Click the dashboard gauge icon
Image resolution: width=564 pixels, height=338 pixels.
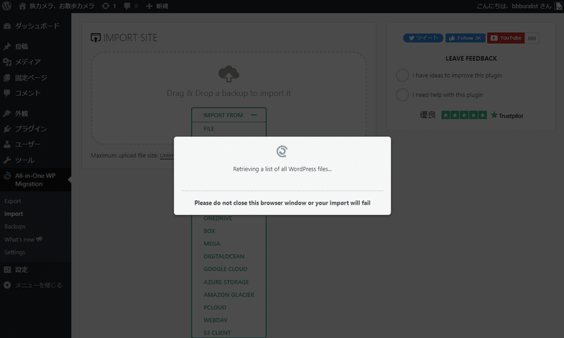click(x=7, y=26)
